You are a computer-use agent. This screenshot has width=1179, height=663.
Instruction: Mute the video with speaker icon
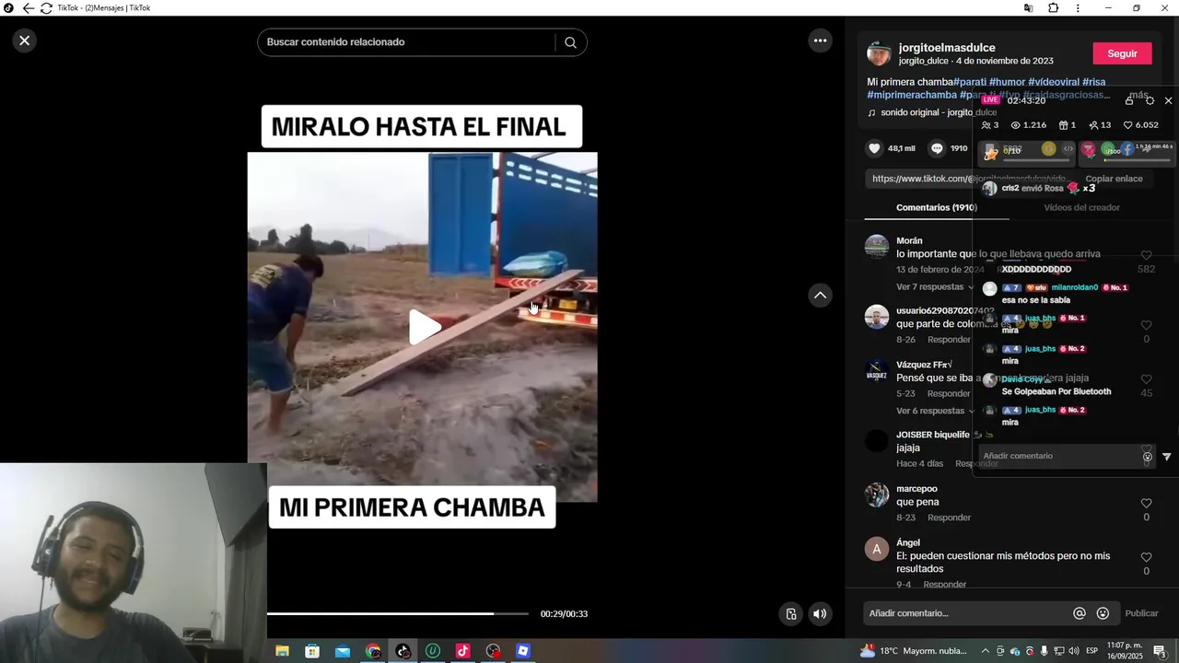pos(820,614)
